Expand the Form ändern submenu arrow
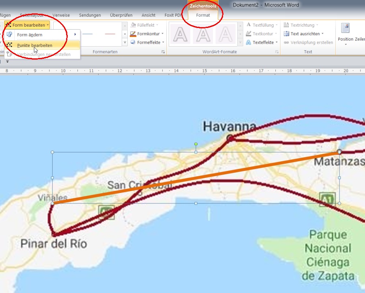365x293 pixels. coord(75,34)
